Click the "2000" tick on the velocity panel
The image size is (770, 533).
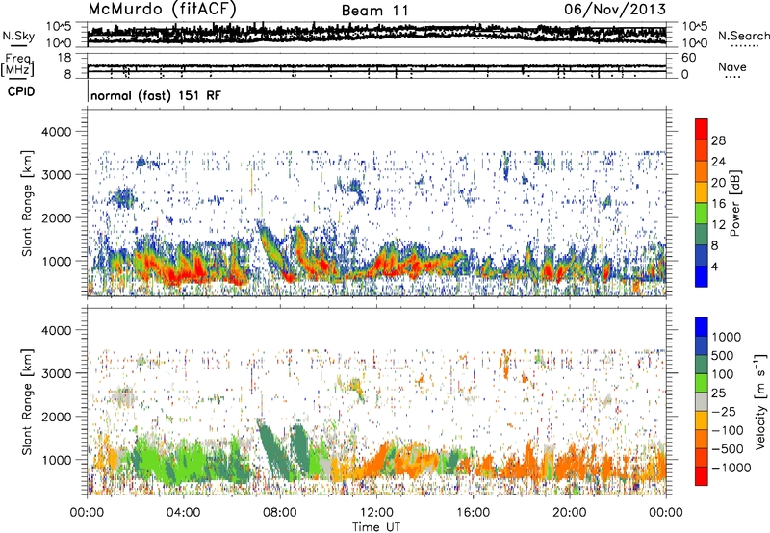click(56, 417)
